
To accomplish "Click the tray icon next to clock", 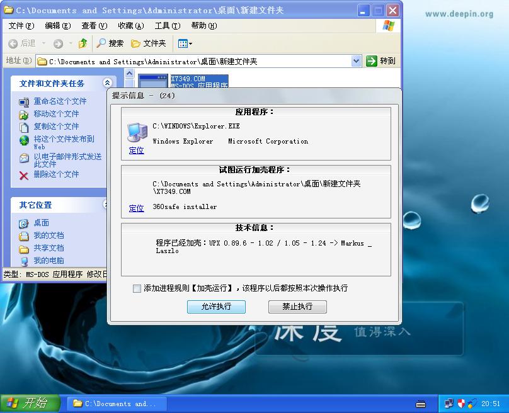I will click(472, 404).
